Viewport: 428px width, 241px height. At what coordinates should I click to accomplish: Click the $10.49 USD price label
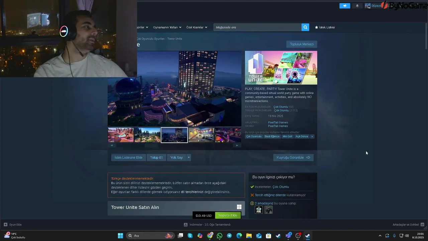click(x=204, y=216)
